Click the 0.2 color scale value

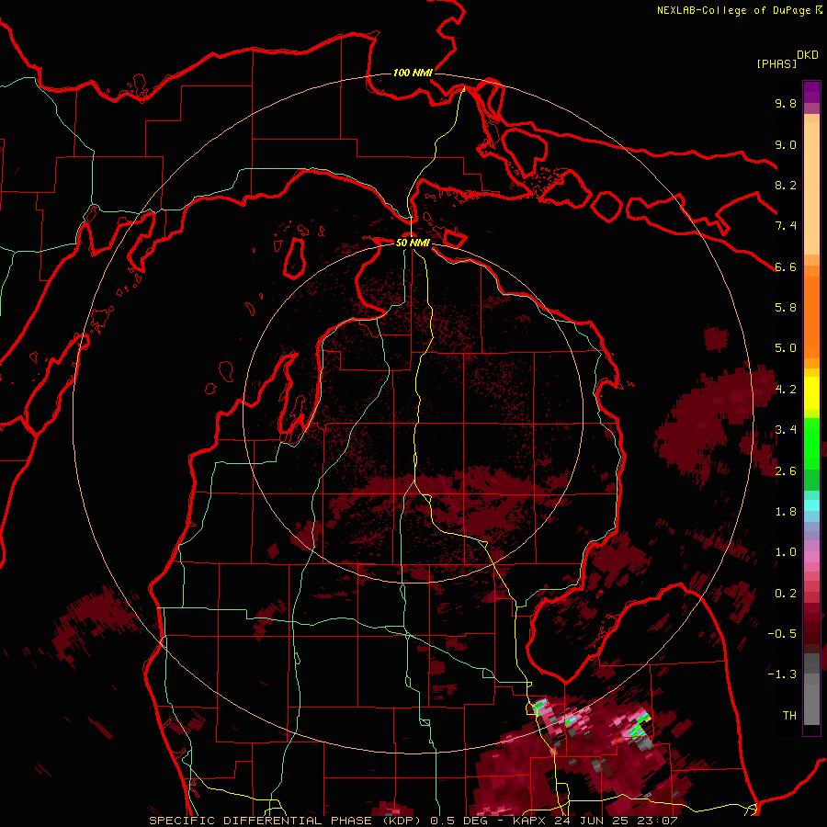(x=786, y=594)
